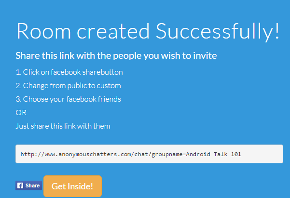Click step 3 'Choose your facebook friends'
290x198 pixels.
click(x=68, y=99)
